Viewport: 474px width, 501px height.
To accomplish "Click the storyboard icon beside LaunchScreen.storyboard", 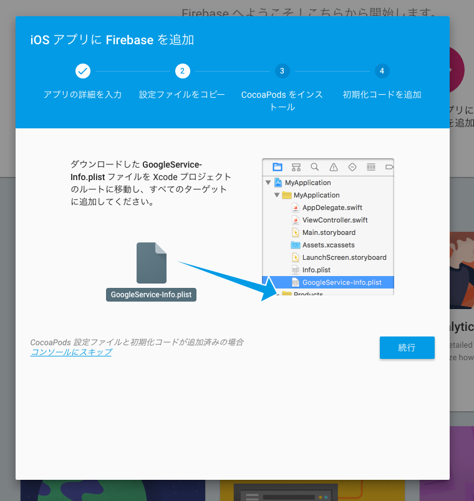I will pos(296,257).
